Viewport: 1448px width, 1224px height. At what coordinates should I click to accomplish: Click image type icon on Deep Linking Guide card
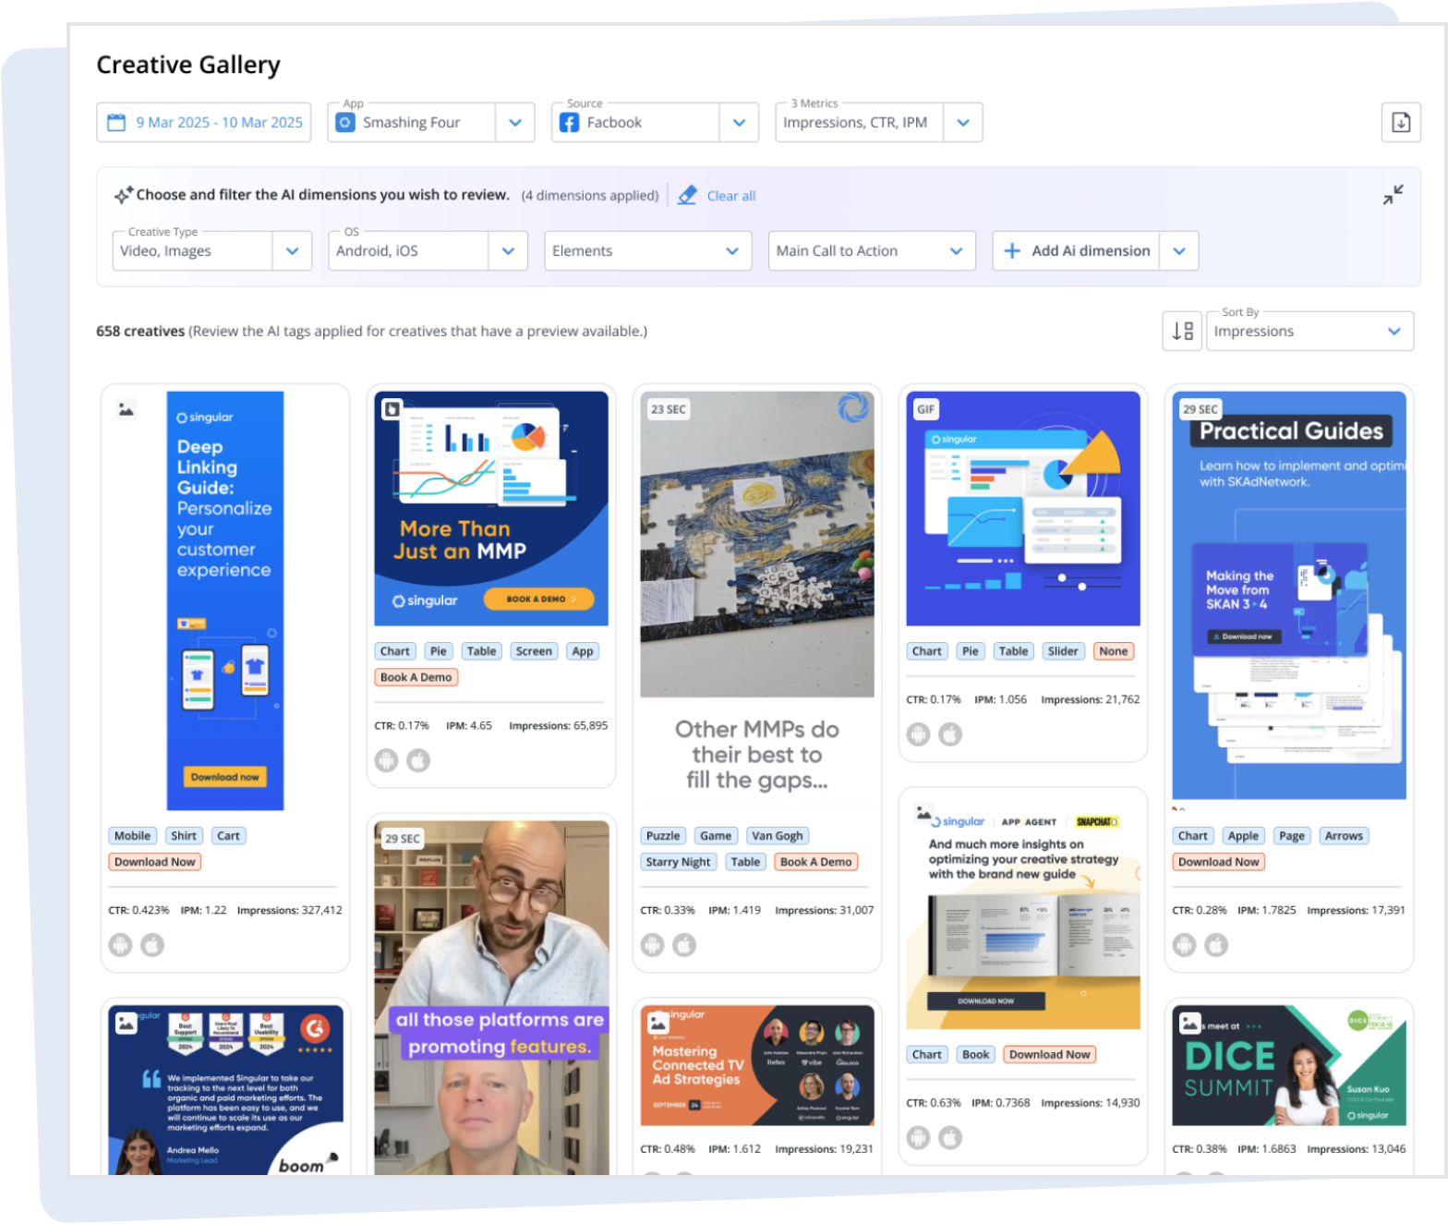point(127,408)
